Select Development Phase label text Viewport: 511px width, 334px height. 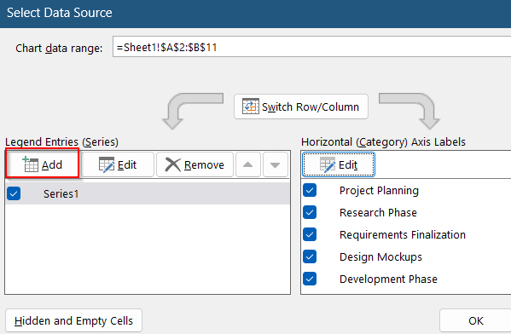pyautogui.click(x=388, y=279)
